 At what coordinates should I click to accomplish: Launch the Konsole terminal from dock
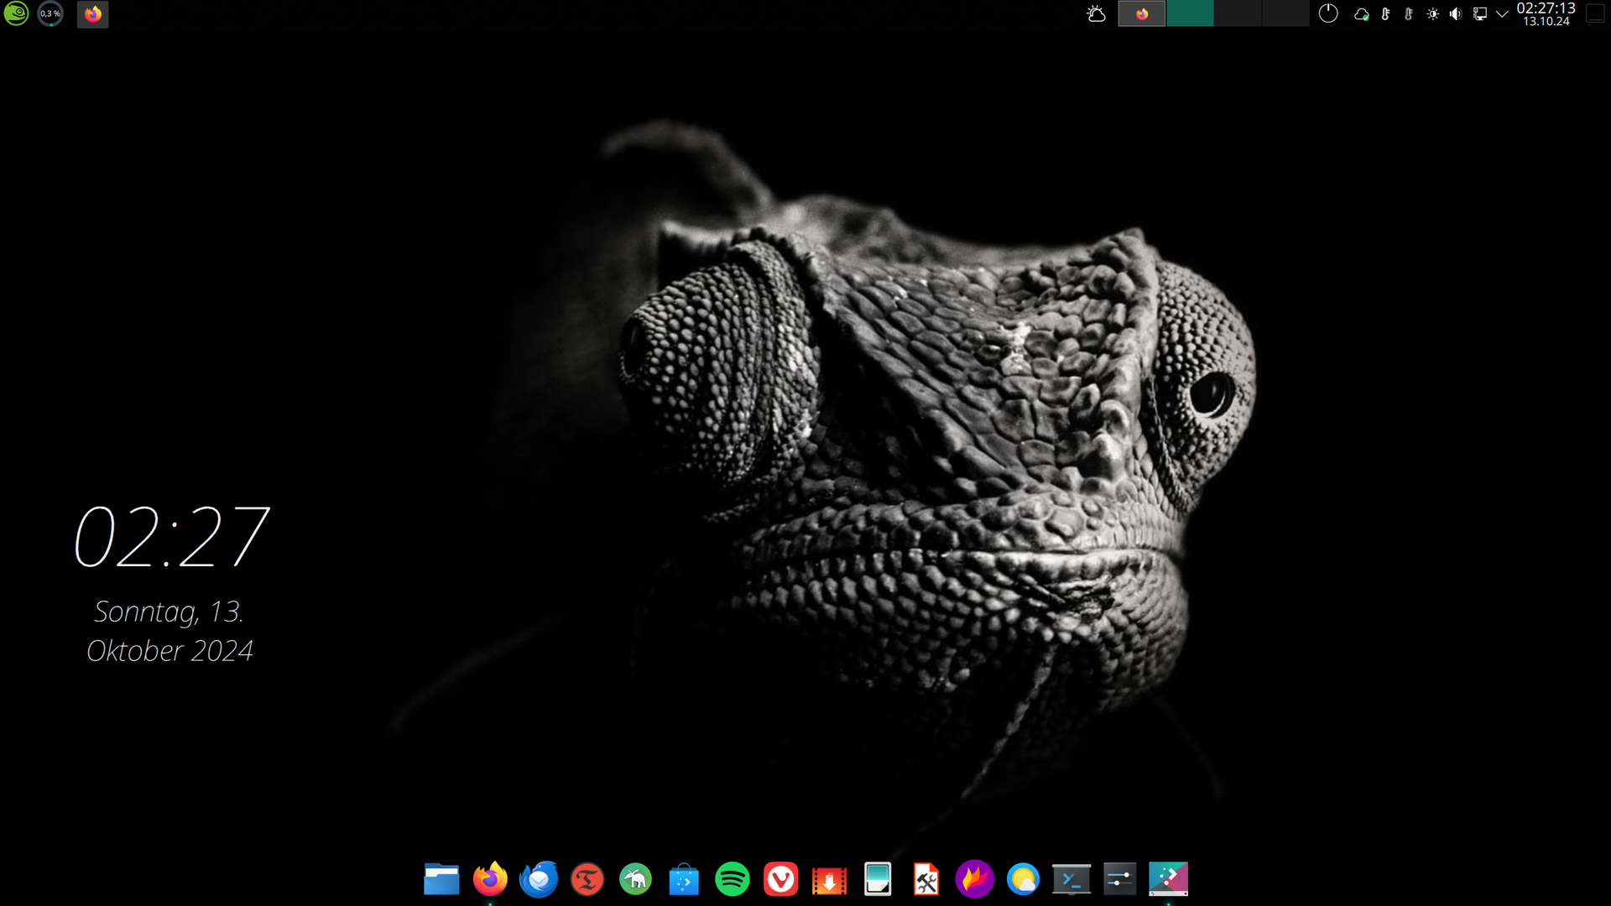pos(1071,879)
